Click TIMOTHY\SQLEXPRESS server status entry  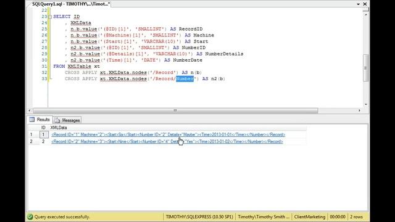pyautogui.click(x=199, y=216)
